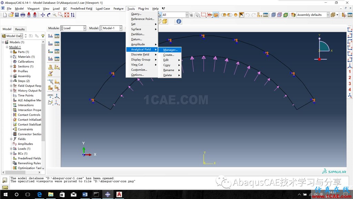Open the Plug-ins menu

coord(143,9)
